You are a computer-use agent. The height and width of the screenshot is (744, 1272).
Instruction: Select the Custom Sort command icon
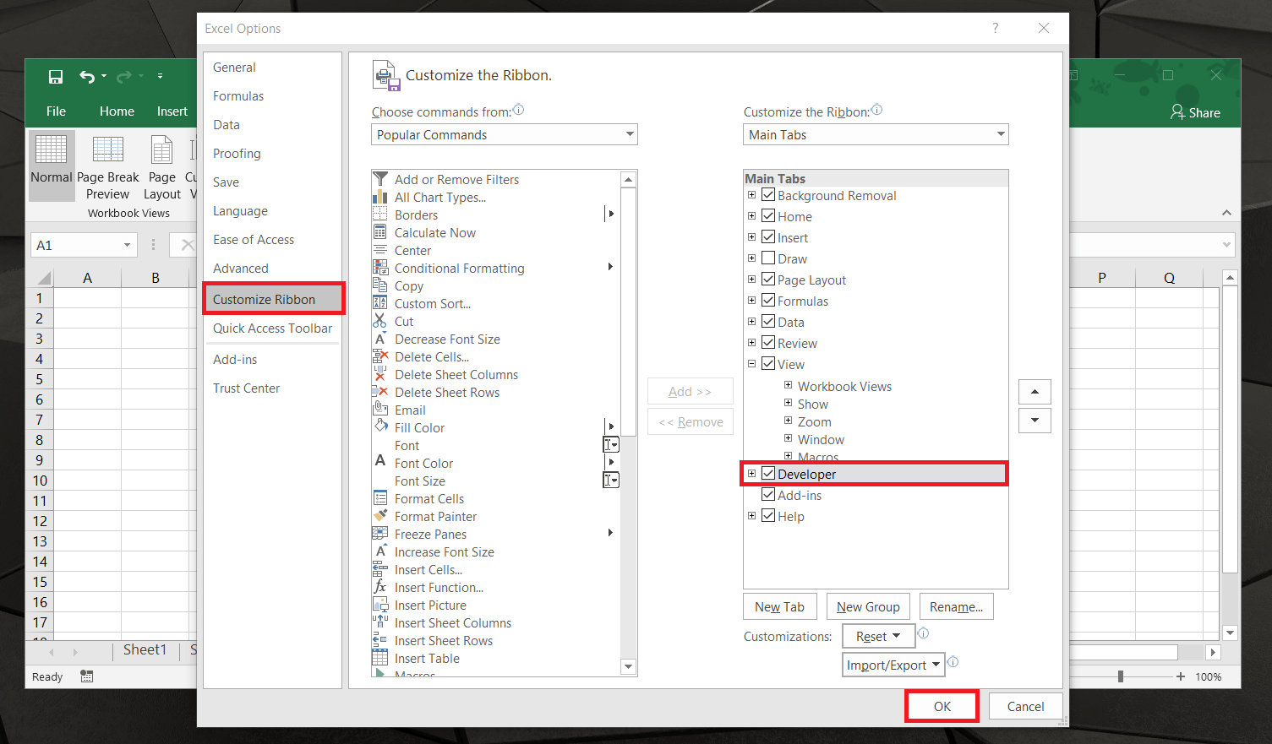[380, 303]
